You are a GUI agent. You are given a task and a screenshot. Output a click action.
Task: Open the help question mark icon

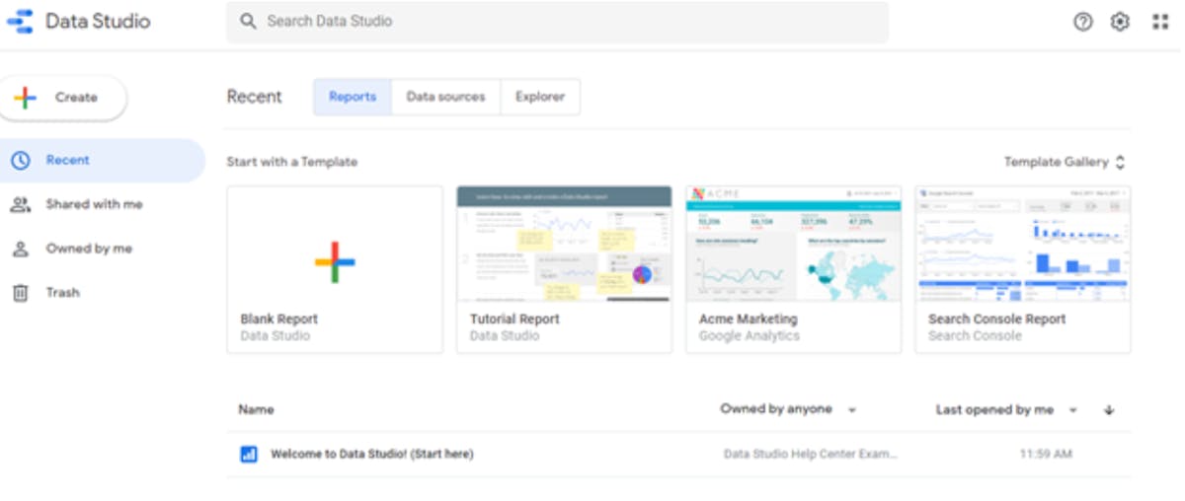(x=1083, y=22)
